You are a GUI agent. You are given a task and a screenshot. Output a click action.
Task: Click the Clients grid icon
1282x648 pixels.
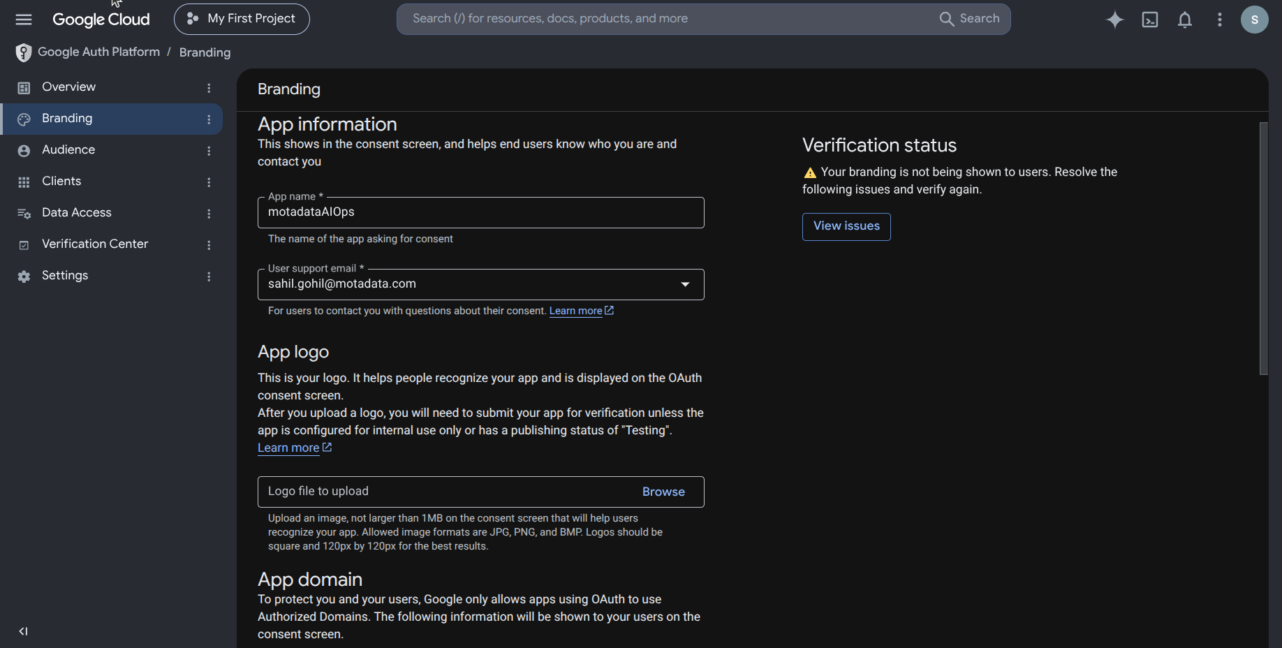pyautogui.click(x=24, y=182)
